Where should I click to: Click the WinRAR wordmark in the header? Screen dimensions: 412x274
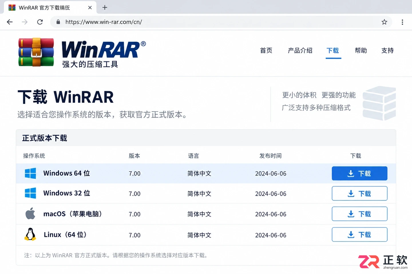(x=104, y=50)
